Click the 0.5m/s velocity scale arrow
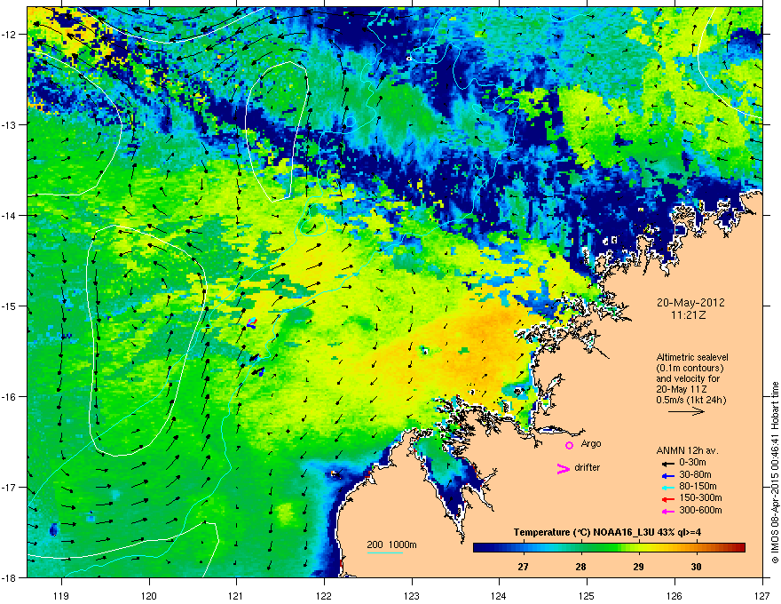Image resolution: width=781 pixels, height=604 pixels. (686, 411)
